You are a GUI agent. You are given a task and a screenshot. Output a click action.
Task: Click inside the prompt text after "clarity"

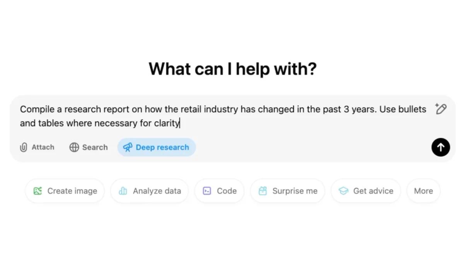pos(180,123)
